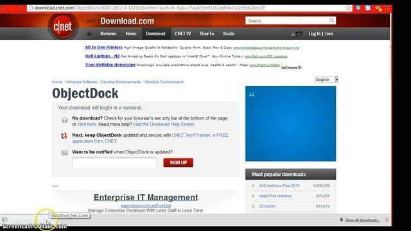
Task: Open Avast Free Antivirus link
Action: (275, 196)
